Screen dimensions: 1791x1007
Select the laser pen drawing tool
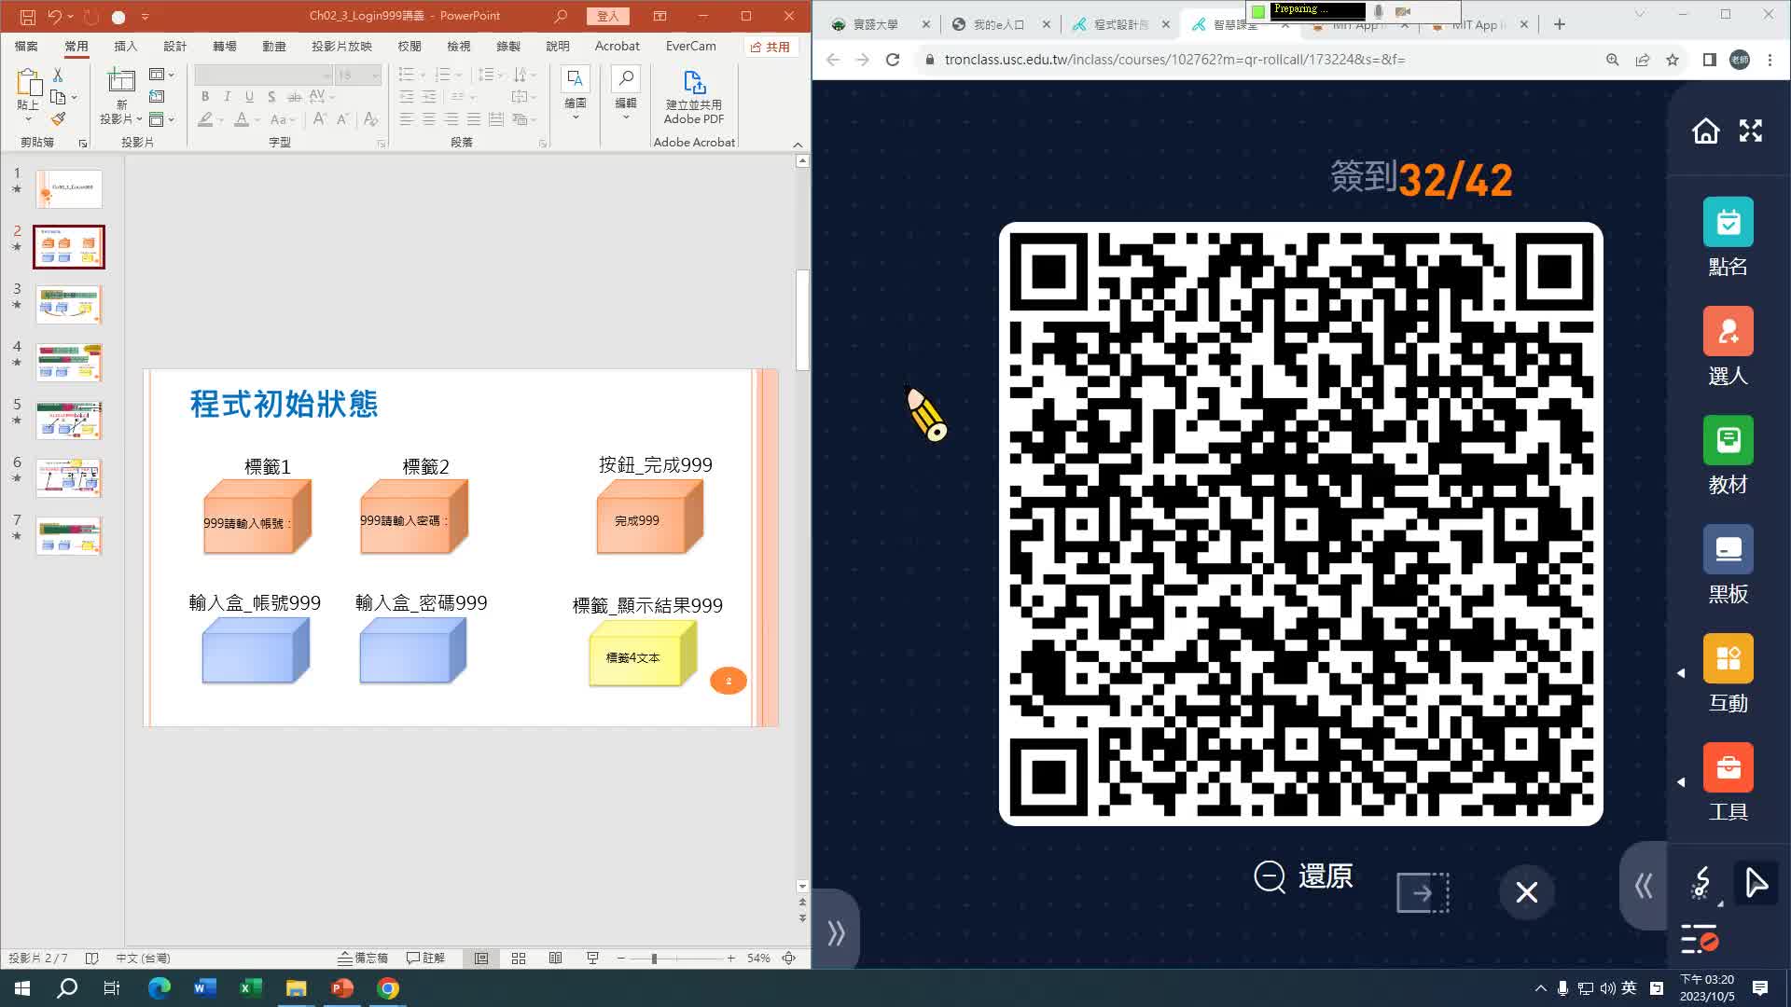tap(1701, 883)
